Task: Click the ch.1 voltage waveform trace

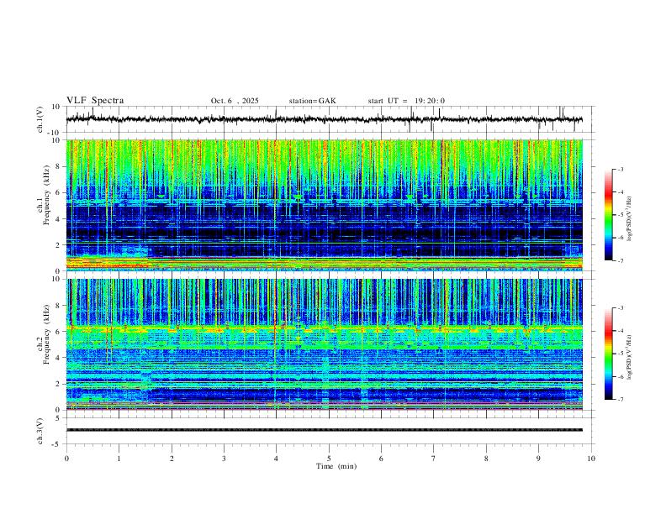Action: point(324,119)
